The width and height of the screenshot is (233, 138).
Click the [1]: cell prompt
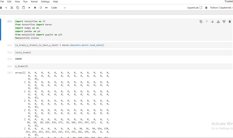(x=10, y=21)
